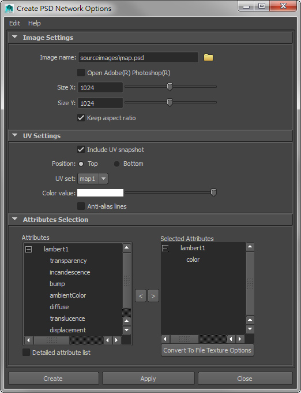Enable Open Adobe(R) Photoshop(R) checkbox
The image size is (301, 393).
[x=81, y=73]
